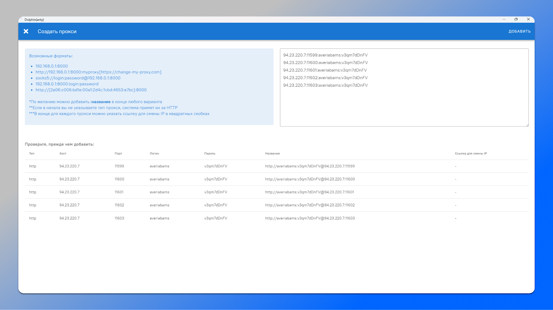The width and height of the screenshot is (553, 310).
Task: Click host 94.23.220.7 in 11599 row
Action: point(69,166)
